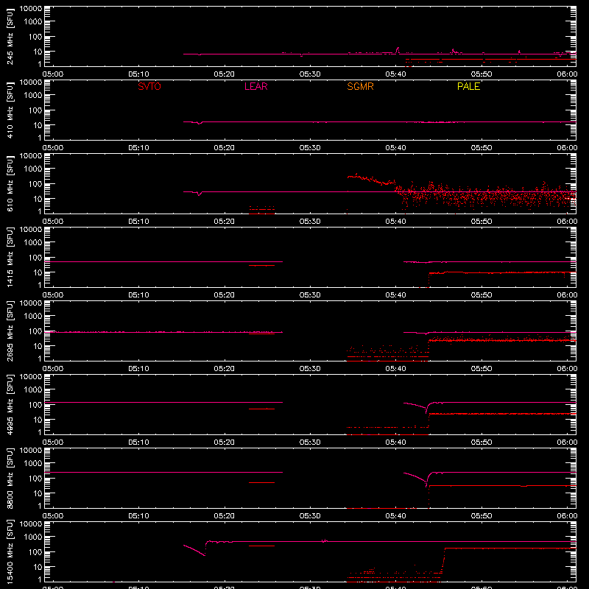Viewport: 589px width, 589px height.
Task: Click 05:50 tick label of 610 MHz plot
Action: tap(482, 222)
